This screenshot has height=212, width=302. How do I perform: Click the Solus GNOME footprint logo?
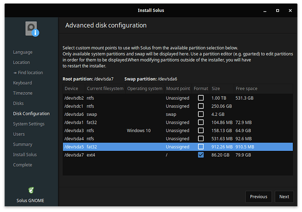click(x=31, y=190)
